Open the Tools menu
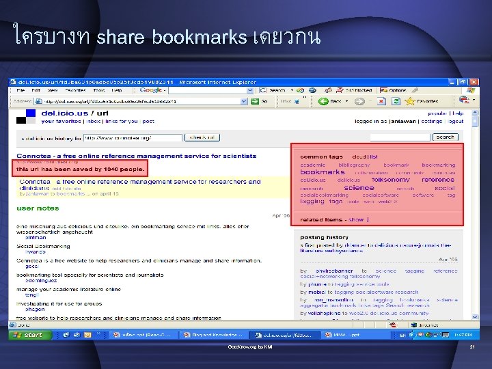 click(x=99, y=90)
